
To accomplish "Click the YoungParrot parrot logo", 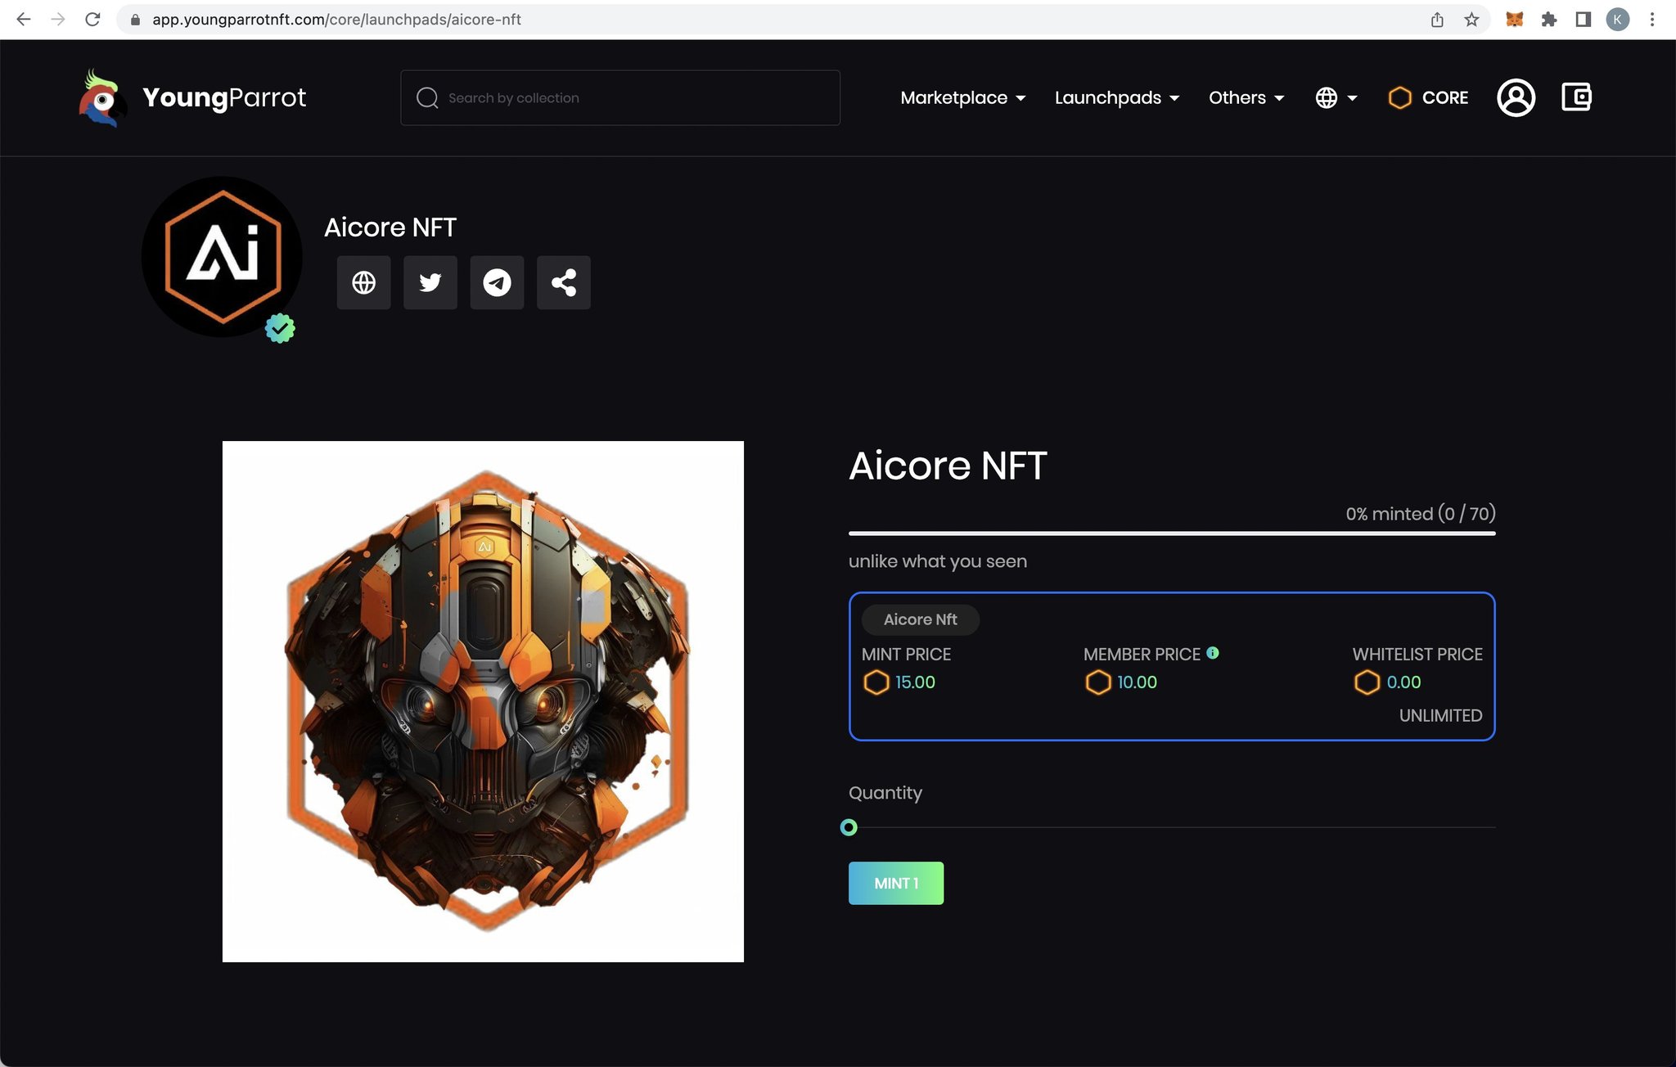I will click(101, 97).
